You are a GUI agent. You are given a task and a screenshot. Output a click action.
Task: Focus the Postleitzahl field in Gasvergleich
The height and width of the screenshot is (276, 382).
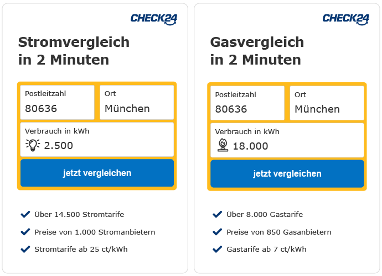pos(247,103)
